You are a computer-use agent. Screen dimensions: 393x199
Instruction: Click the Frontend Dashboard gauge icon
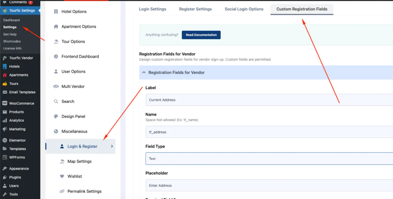pyautogui.click(x=56, y=57)
